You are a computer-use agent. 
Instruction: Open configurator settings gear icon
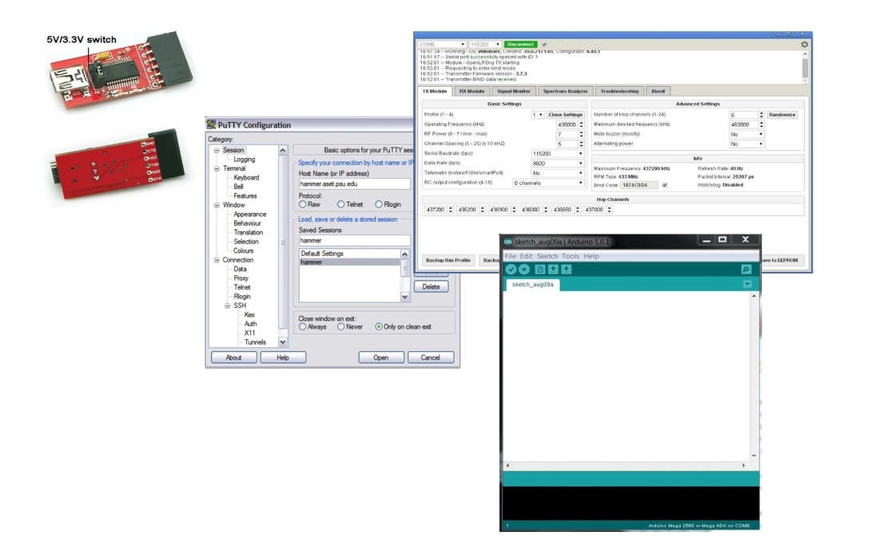coord(804,45)
